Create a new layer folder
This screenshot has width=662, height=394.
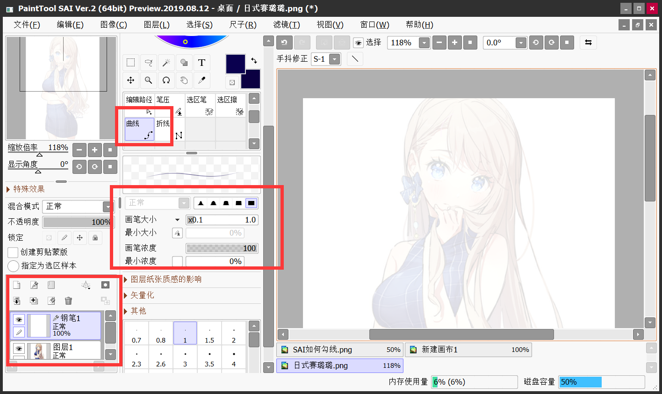(x=51, y=285)
